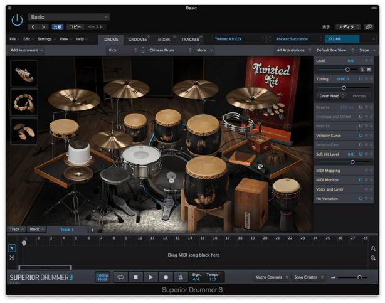385x303 pixels.
Task: Select the shaker instrument thumbnail
Action: click(24, 73)
